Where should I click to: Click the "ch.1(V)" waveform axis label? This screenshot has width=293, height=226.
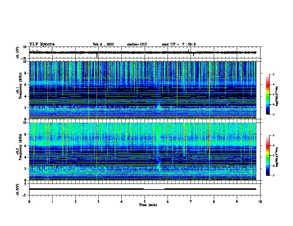(x=18, y=52)
